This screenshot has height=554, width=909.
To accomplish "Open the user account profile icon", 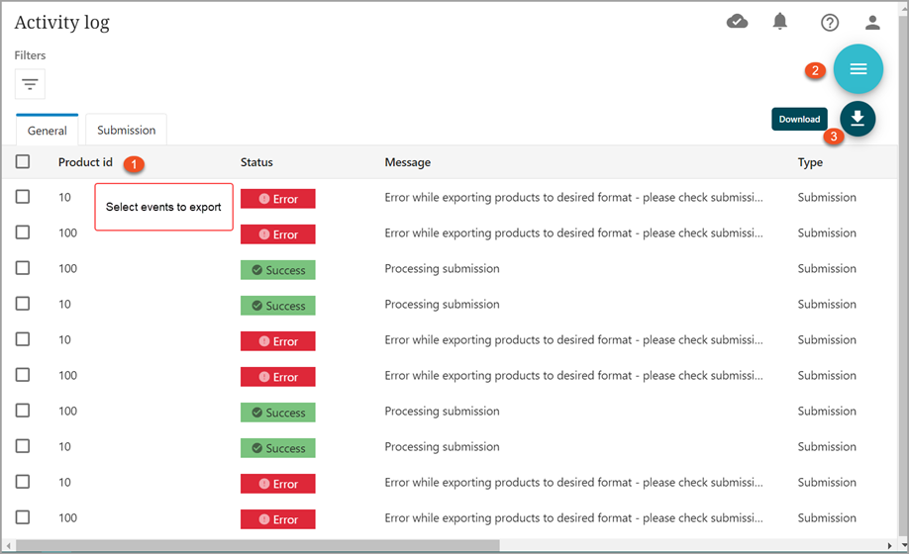I will pos(872,23).
